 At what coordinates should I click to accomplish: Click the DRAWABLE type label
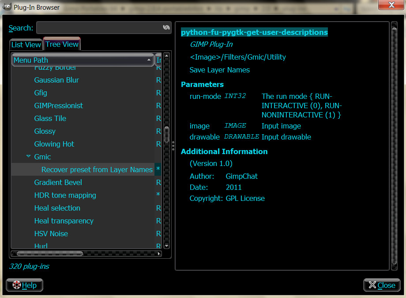[241, 136]
